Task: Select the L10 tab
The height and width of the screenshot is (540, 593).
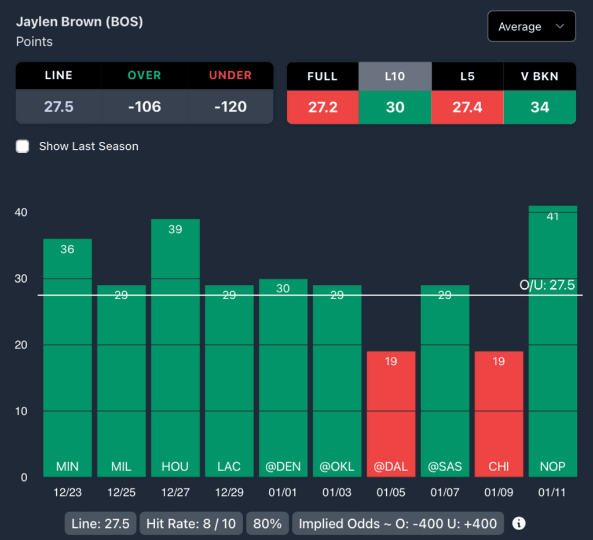Action: [395, 76]
